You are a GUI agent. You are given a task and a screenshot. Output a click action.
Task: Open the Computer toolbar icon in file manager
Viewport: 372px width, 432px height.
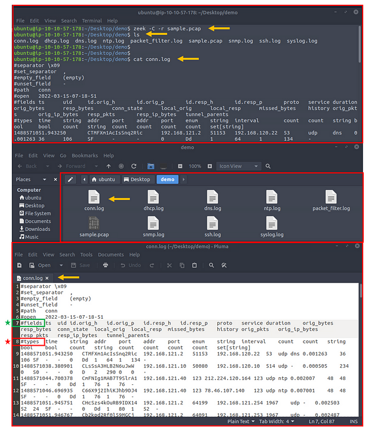164,166
